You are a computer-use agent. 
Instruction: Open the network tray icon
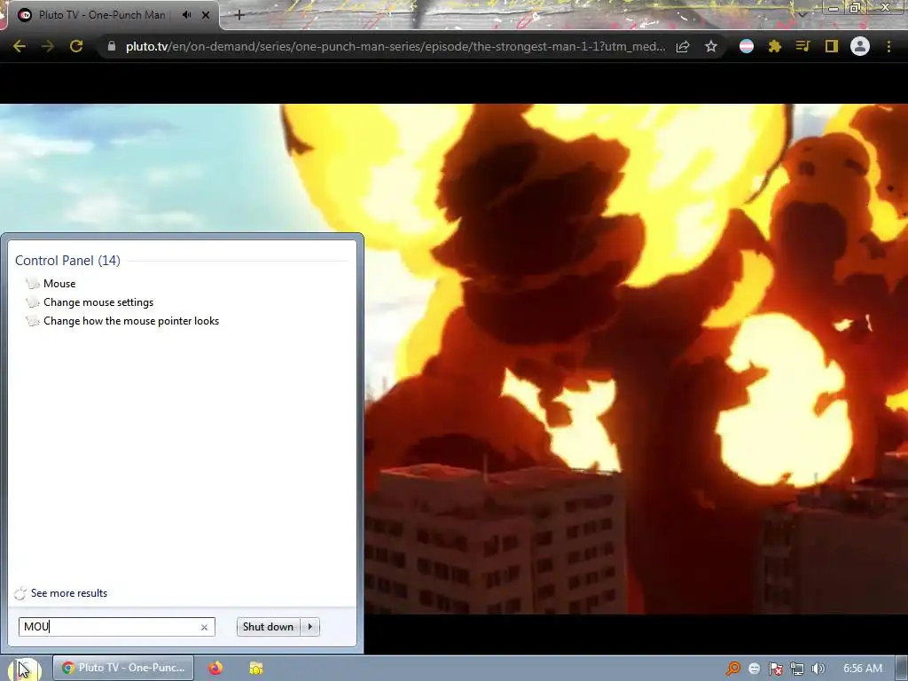pos(797,669)
